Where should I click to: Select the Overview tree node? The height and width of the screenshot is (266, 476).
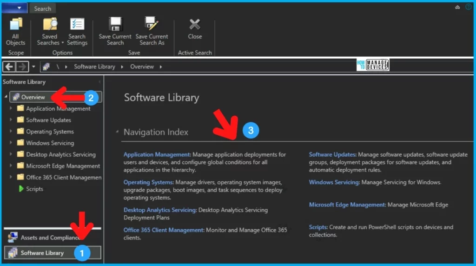[x=56, y=97]
